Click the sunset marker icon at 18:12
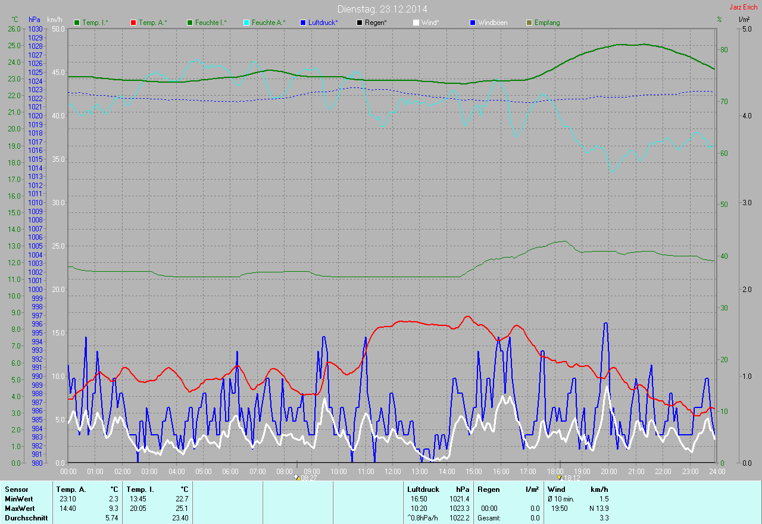The height and width of the screenshot is (524, 762). click(559, 477)
